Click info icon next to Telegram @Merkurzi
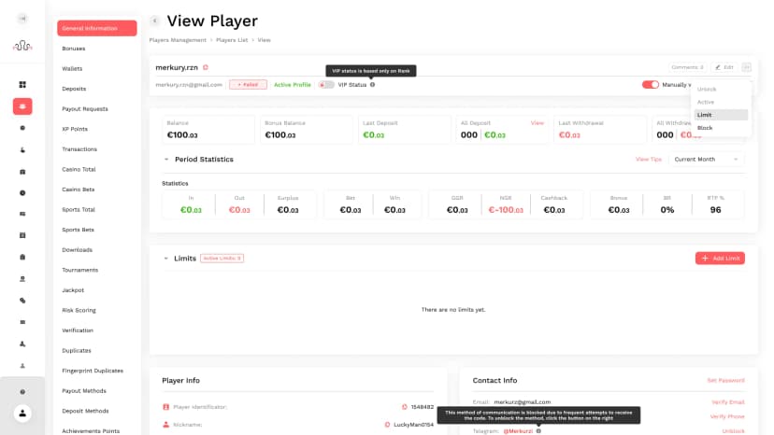Screen dimensions: 774x435 point(538,430)
